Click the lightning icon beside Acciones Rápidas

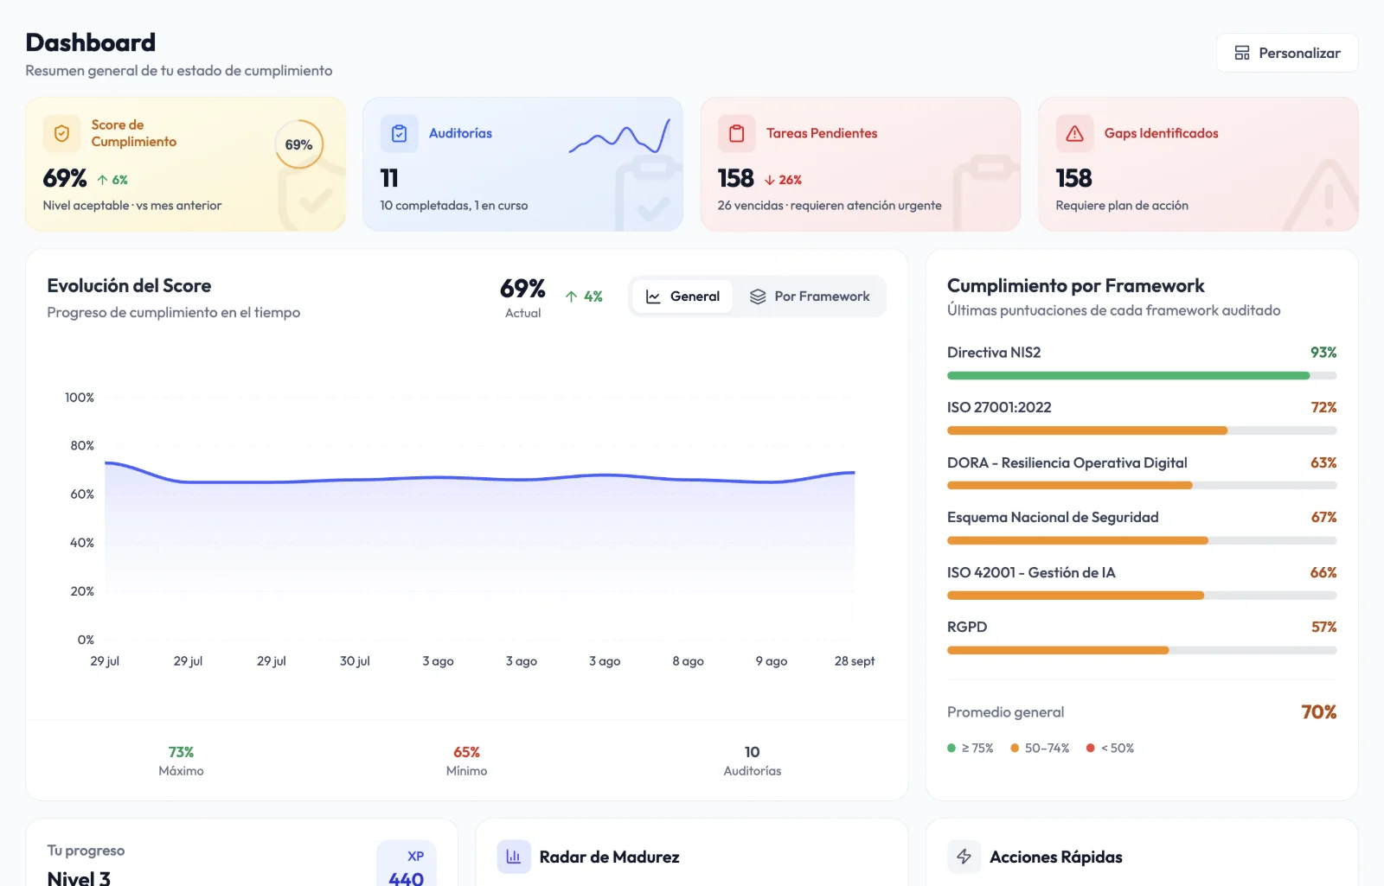tap(964, 857)
